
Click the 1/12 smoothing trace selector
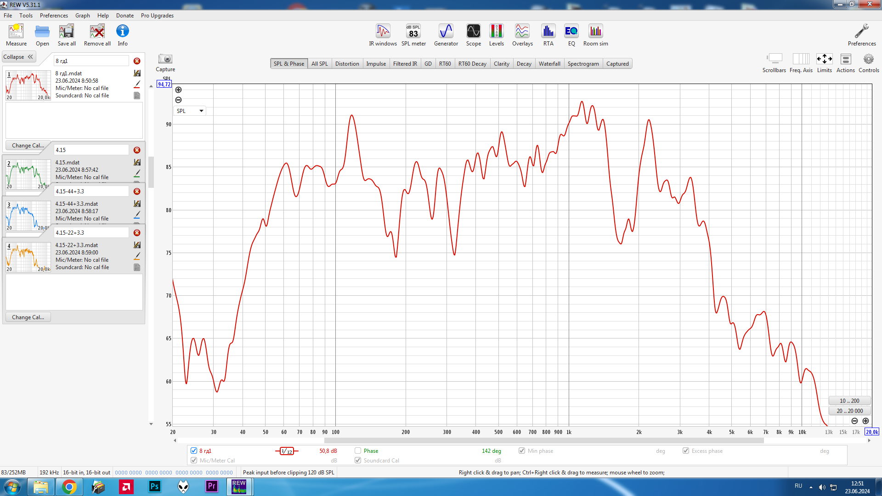(287, 451)
